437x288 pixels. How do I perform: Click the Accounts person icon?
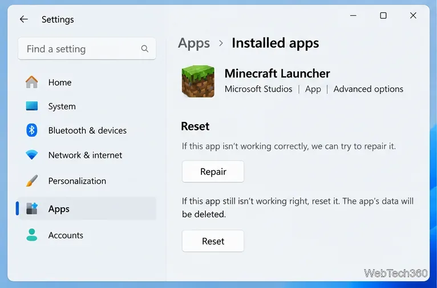[32, 235]
